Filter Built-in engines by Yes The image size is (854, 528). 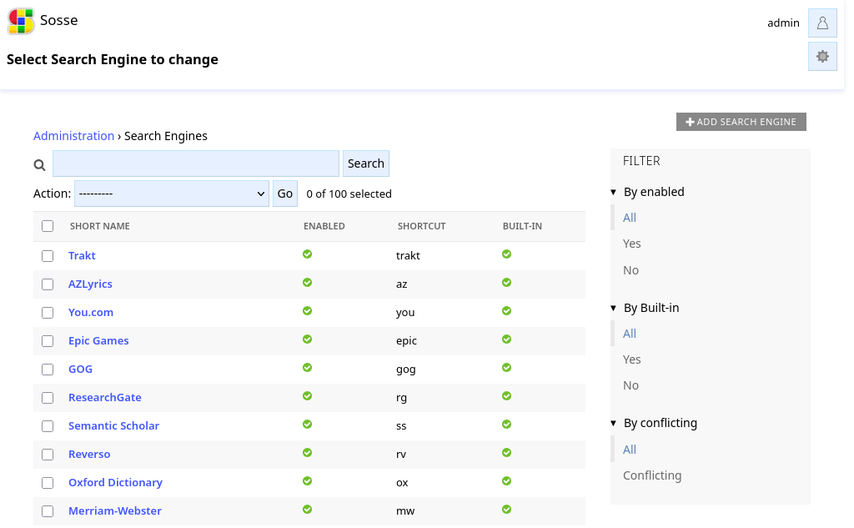coord(632,360)
